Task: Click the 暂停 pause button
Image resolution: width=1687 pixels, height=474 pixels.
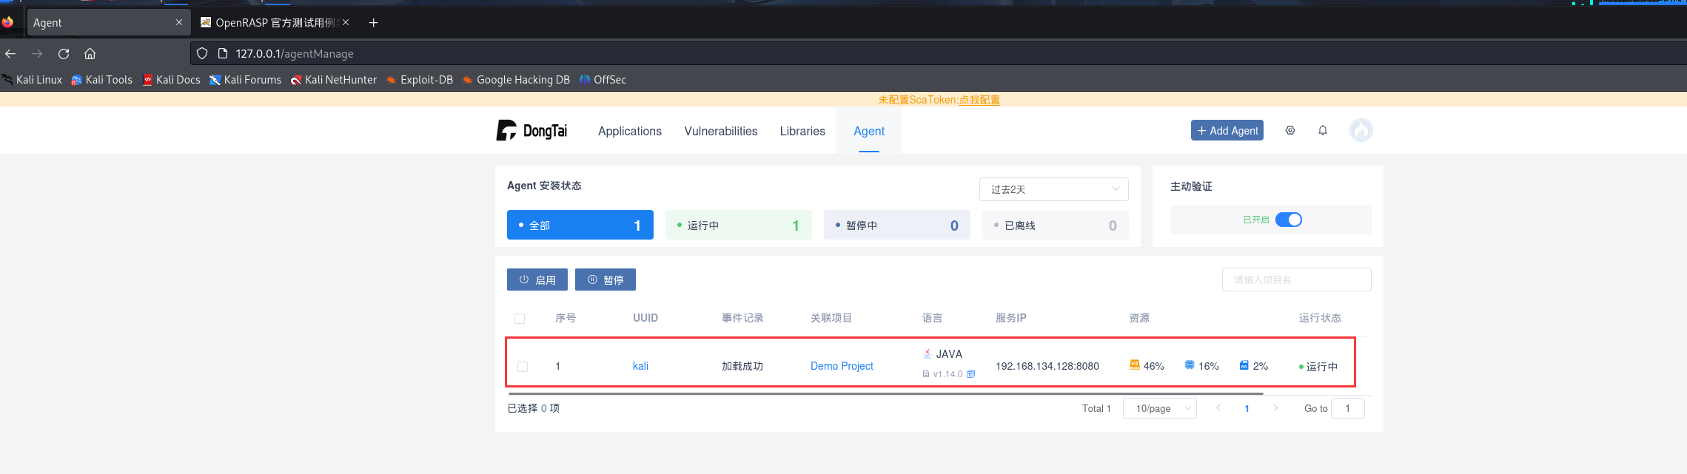Action: (605, 280)
